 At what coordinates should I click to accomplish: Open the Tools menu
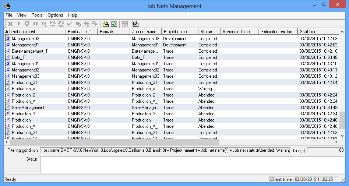coord(37,15)
